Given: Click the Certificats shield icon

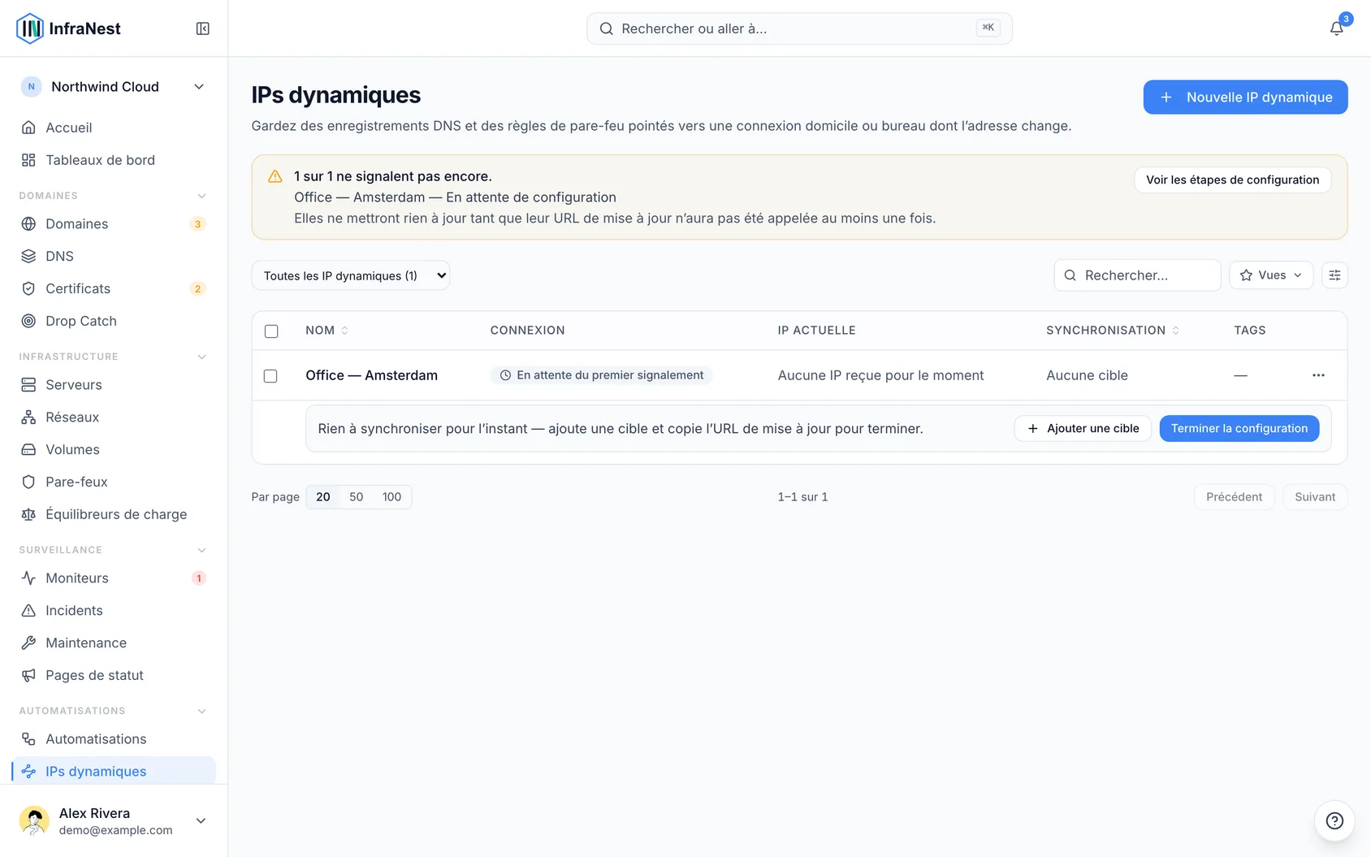Looking at the screenshot, I should click(x=28, y=288).
